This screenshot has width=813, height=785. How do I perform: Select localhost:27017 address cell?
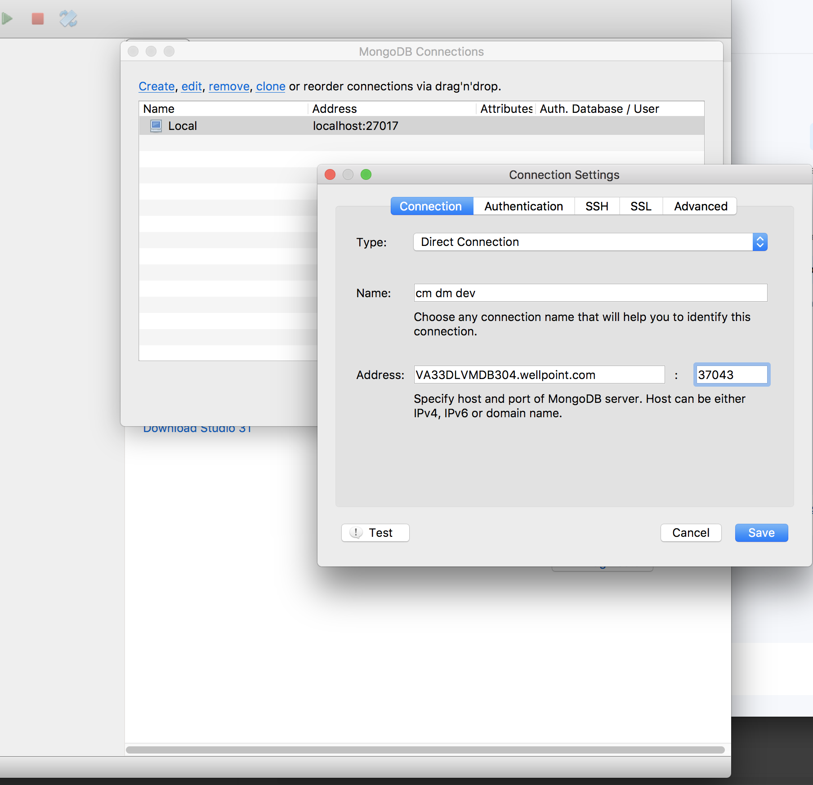tap(355, 126)
